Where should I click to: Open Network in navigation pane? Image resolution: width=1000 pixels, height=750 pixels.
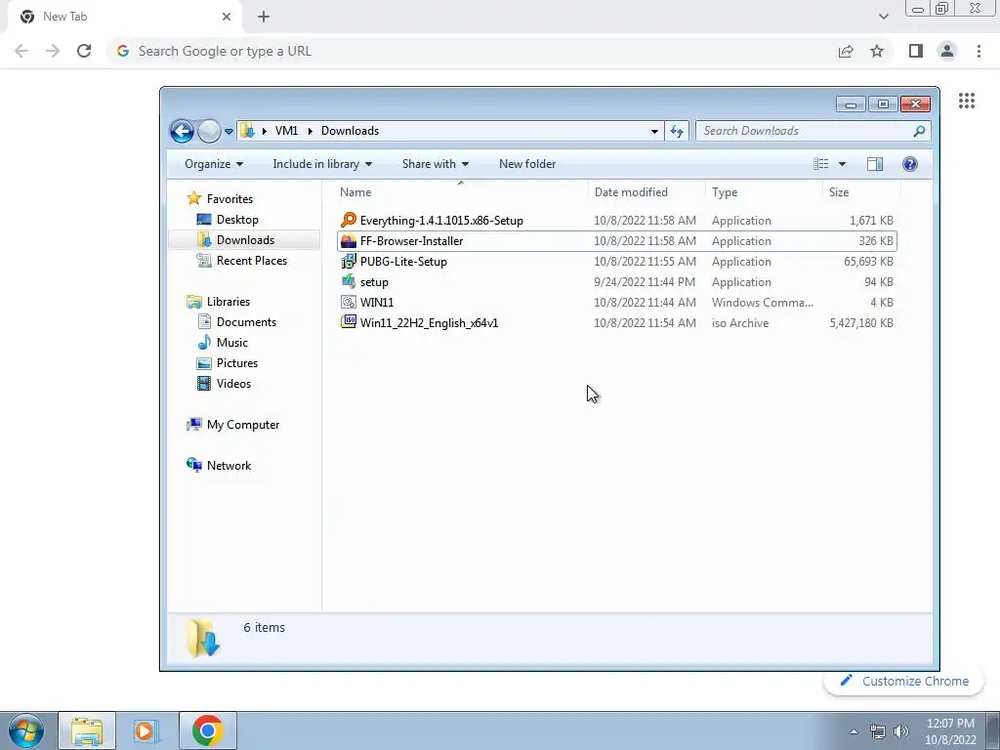coord(229,466)
